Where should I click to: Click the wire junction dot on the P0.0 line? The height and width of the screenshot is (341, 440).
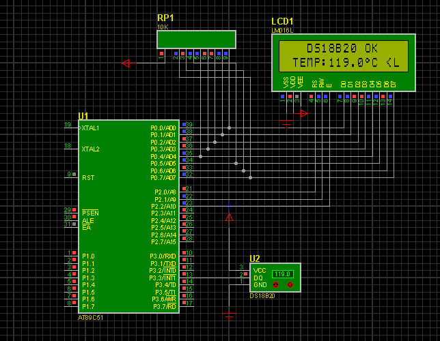coord(230,128)
